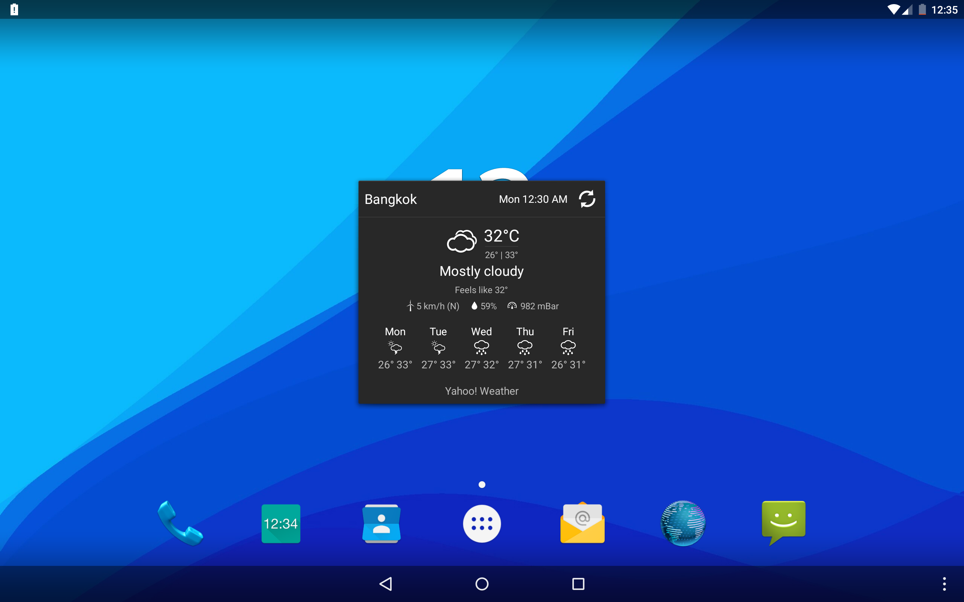Viewport: 964px width, 602px height.
Task: Tap the weather refresh icon
Action: tap(587, 199)
